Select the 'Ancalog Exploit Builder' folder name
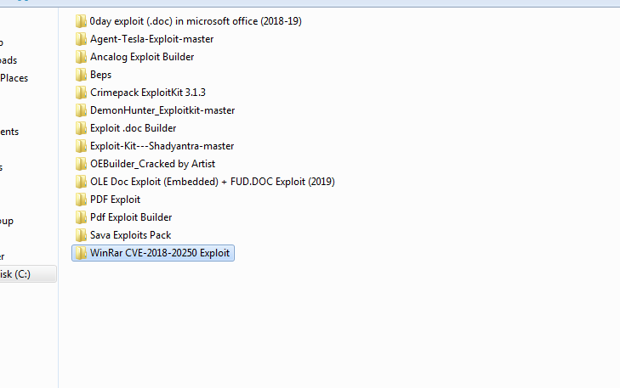The image size is (620, 388). click(142, 57)
